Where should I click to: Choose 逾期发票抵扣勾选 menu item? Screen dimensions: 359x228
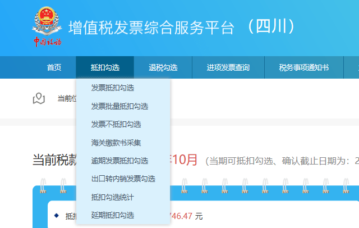119,161
